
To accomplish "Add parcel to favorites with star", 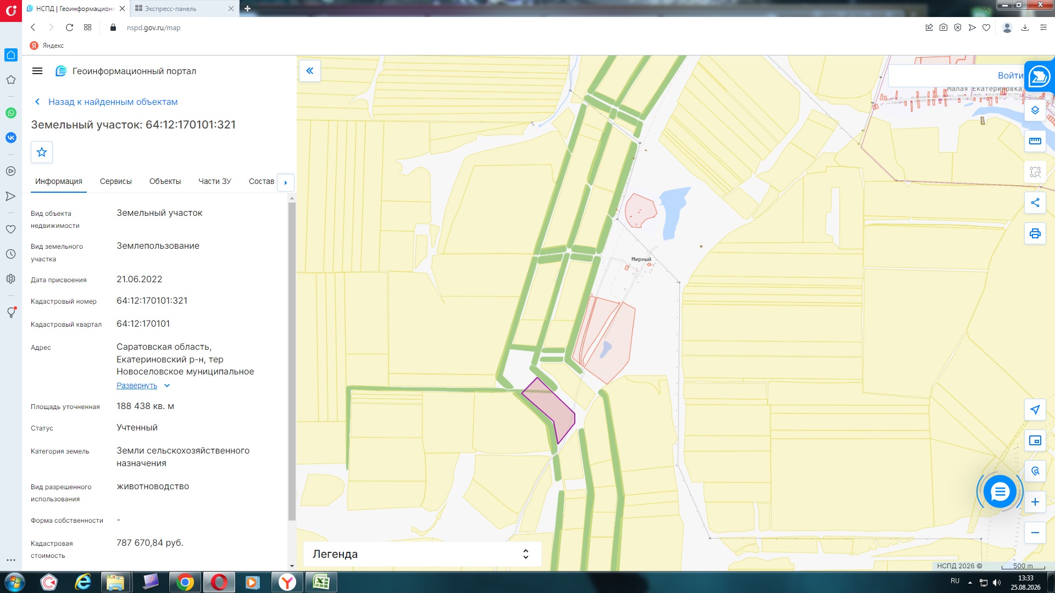I will pyautogui.click(x=42, y=153).
